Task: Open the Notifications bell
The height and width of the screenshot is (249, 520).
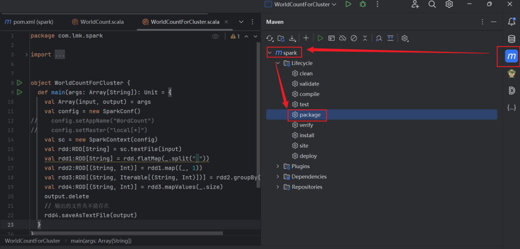Action: point(511,21)
